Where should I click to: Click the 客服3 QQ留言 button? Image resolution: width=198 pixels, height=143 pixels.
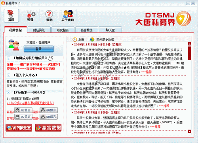coord(49,110)
